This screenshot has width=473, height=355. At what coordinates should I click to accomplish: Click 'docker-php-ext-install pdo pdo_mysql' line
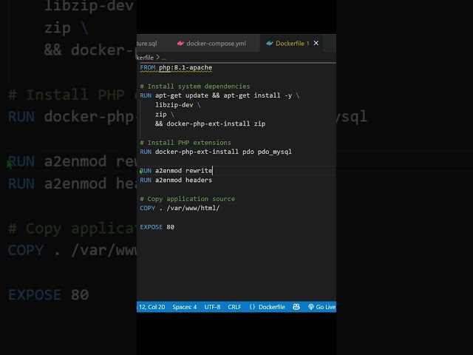click(x=216, y=152)
